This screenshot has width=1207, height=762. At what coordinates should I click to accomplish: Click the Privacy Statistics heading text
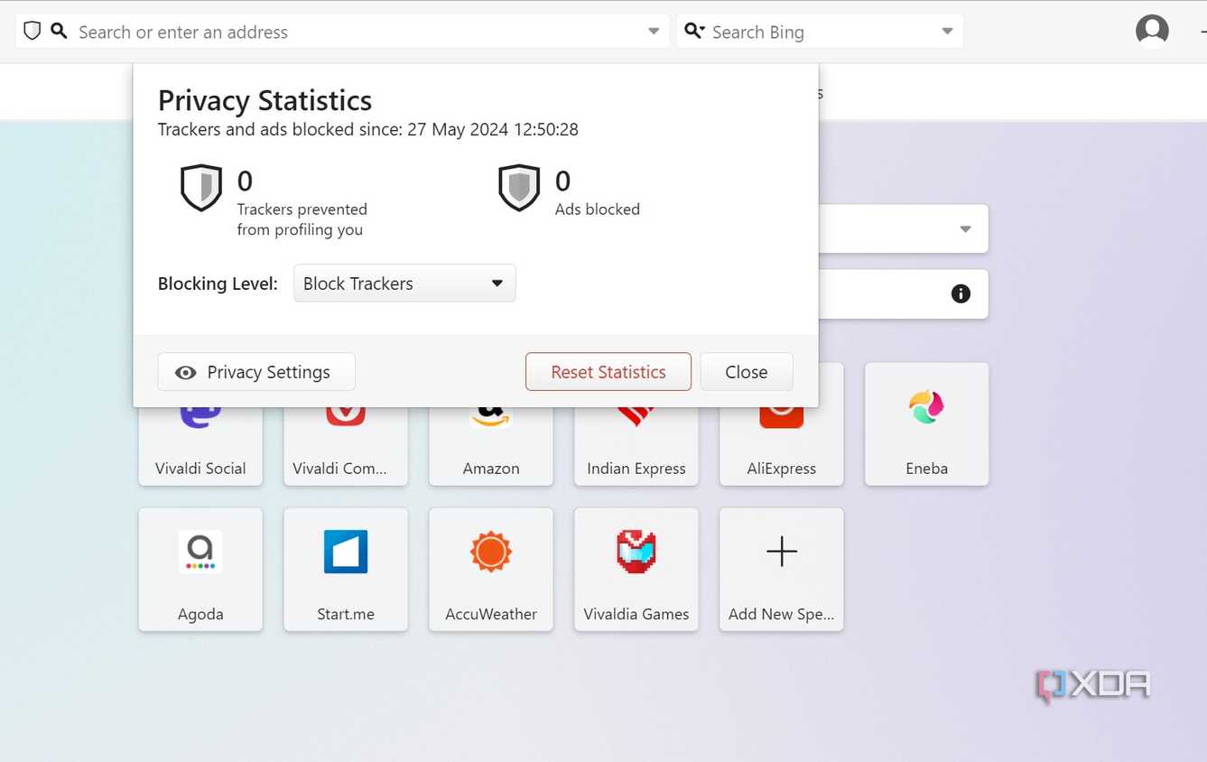click(x=265, y=100)
